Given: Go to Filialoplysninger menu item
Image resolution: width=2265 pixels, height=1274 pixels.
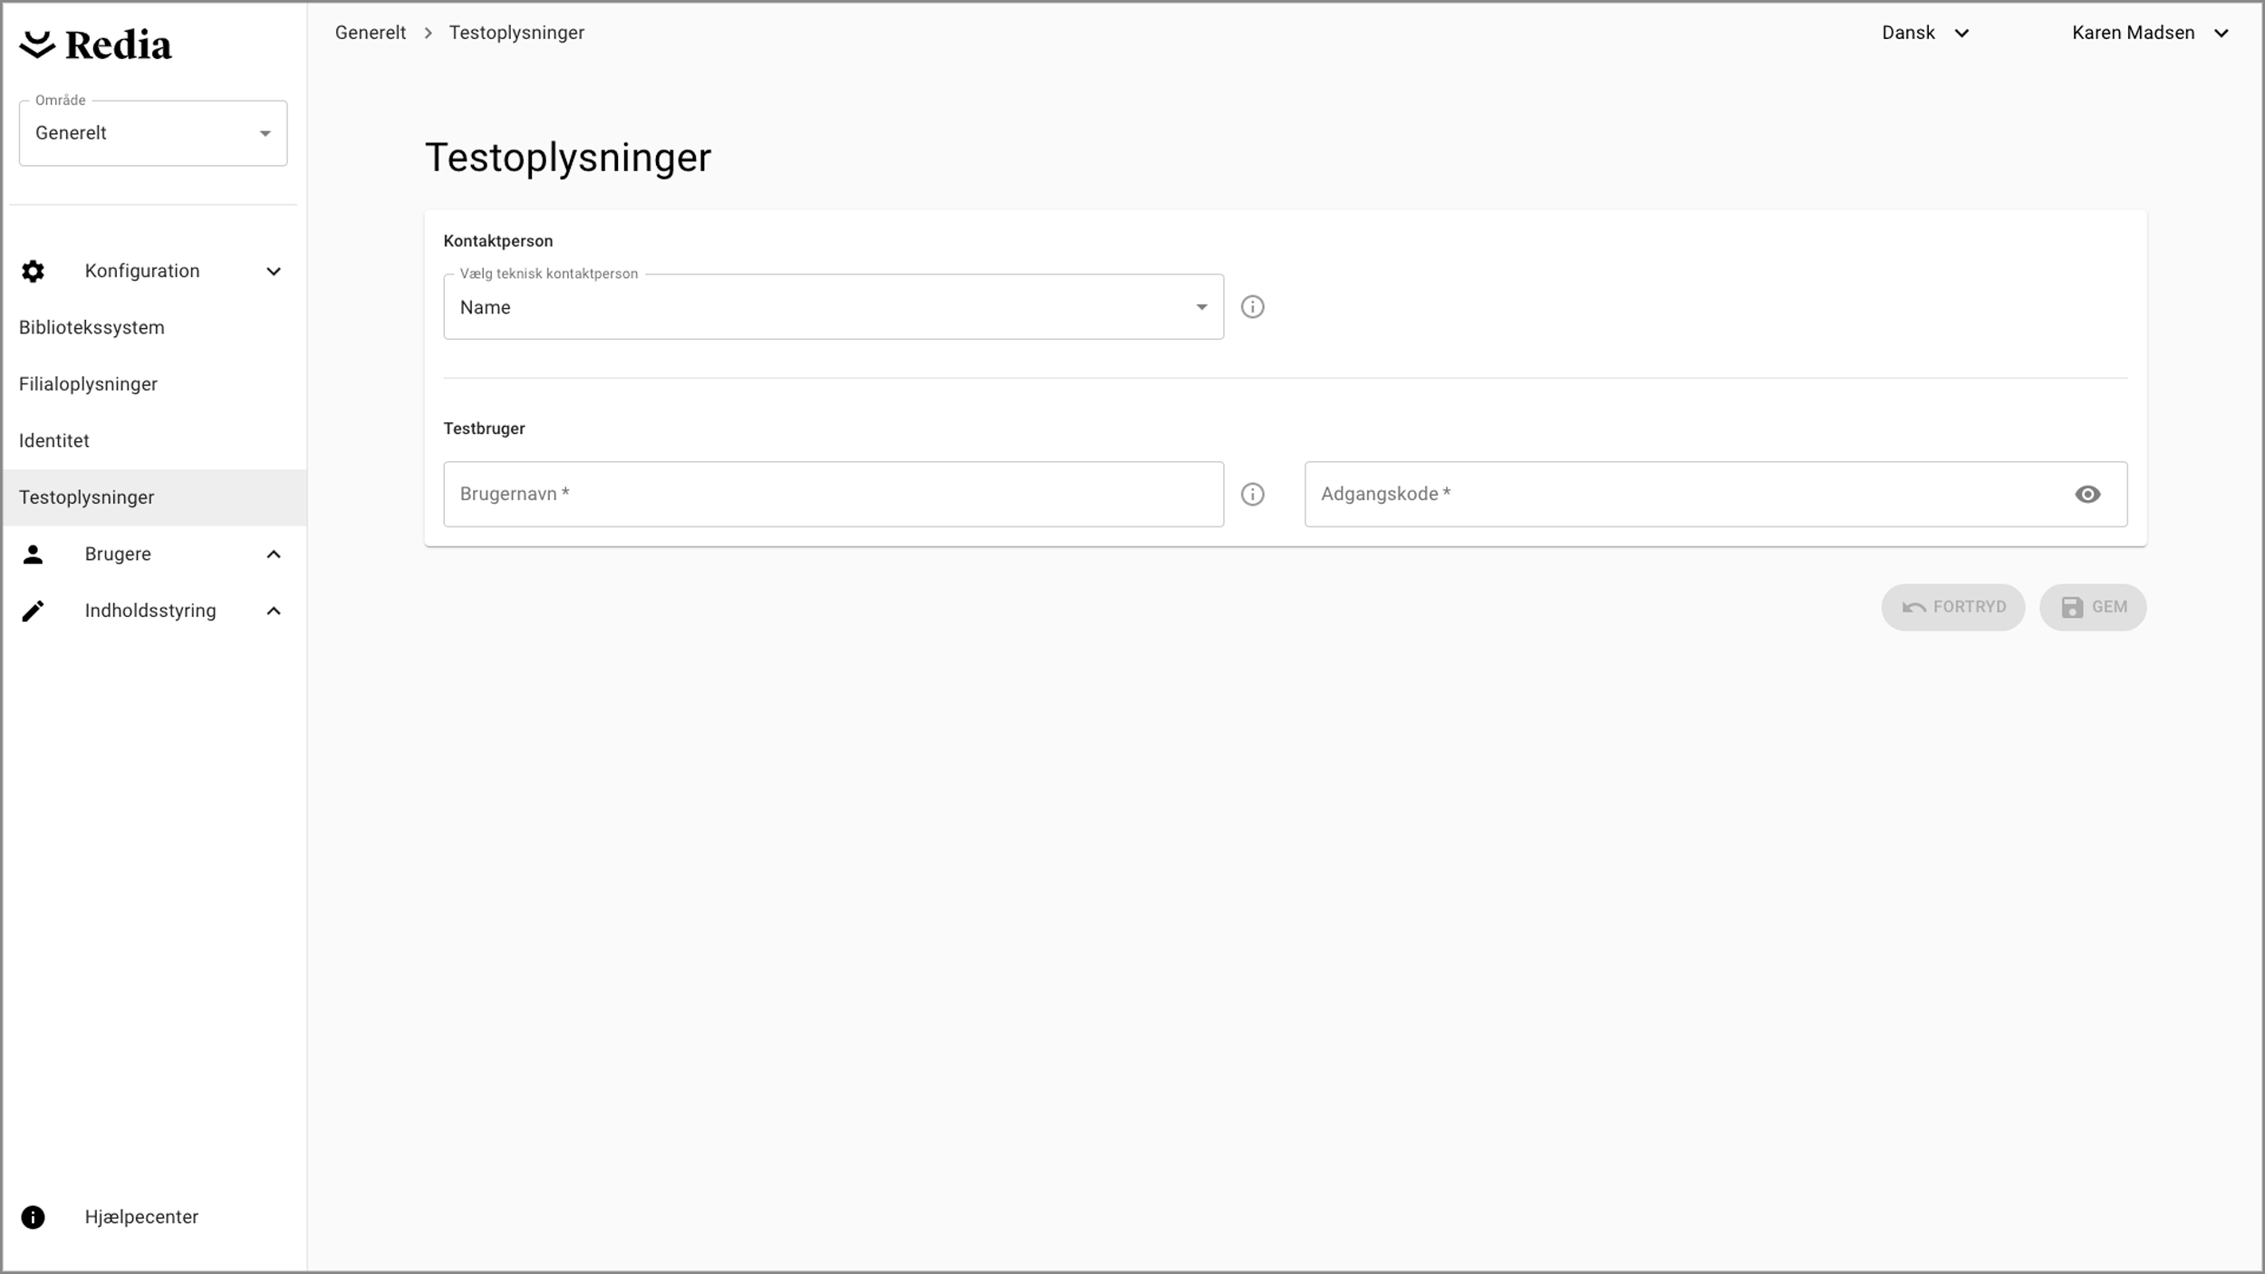Looking at the screenshot, I should 88,384.
